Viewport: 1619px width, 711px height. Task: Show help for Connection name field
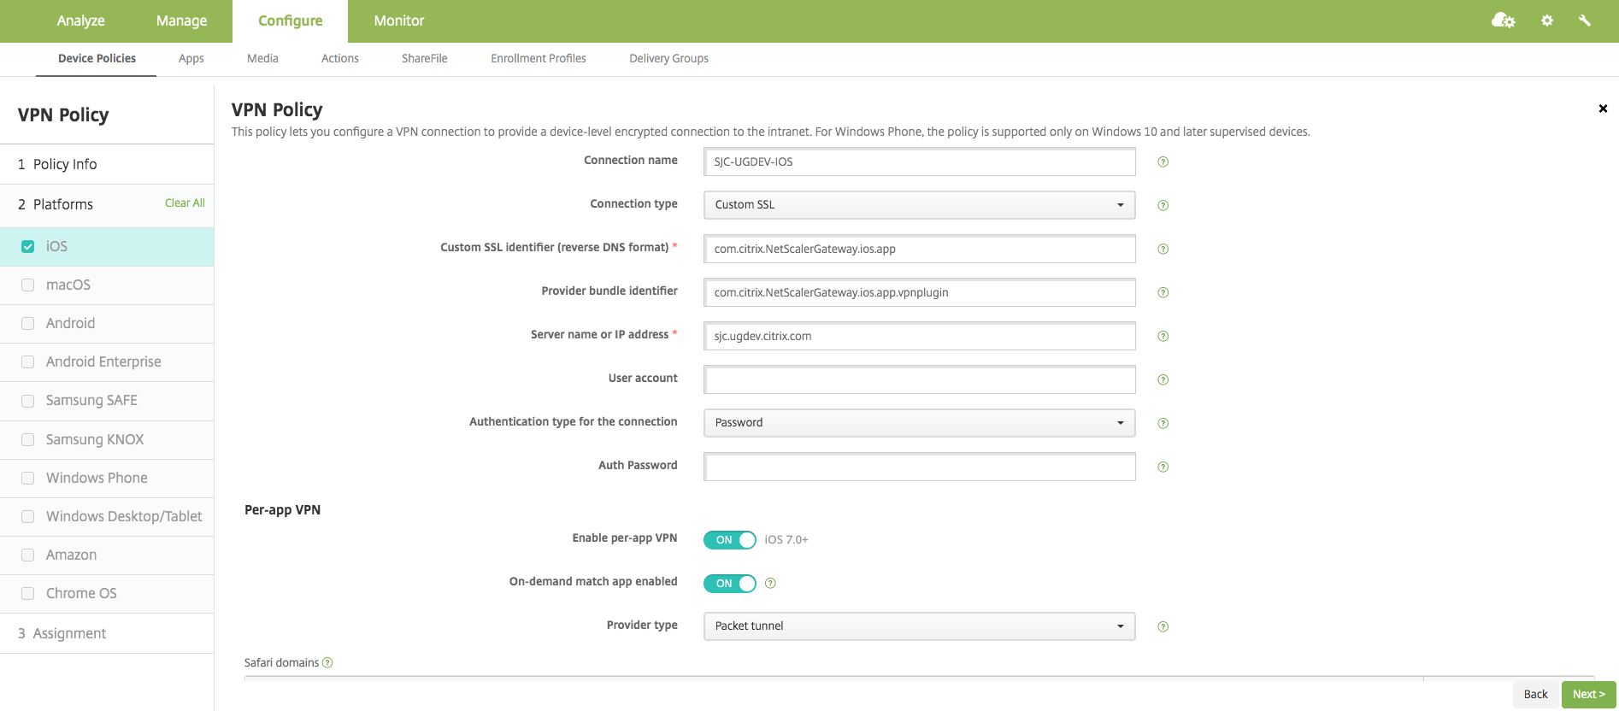pyautogui.click(x=1163, y=162)
